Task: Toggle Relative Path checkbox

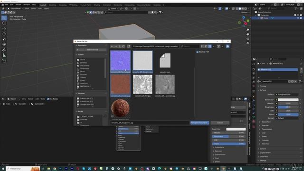Action: [x=198, y=52]
